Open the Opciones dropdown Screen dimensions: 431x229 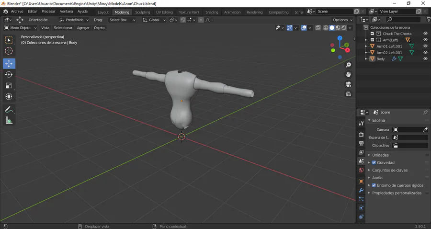coord(342,20)
